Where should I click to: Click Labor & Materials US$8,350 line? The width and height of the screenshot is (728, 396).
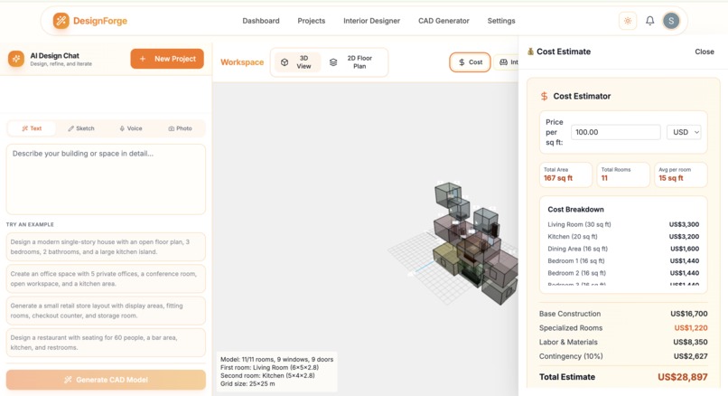[x=623, y=342]
